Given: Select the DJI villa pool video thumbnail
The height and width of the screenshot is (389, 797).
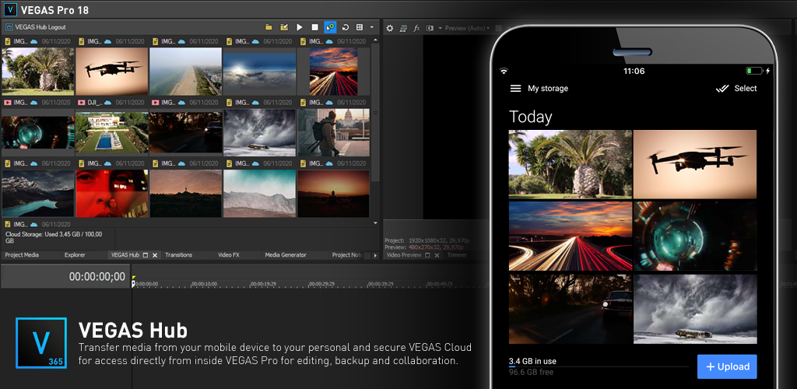Looking at the screenshot, I should coord(112,132).
